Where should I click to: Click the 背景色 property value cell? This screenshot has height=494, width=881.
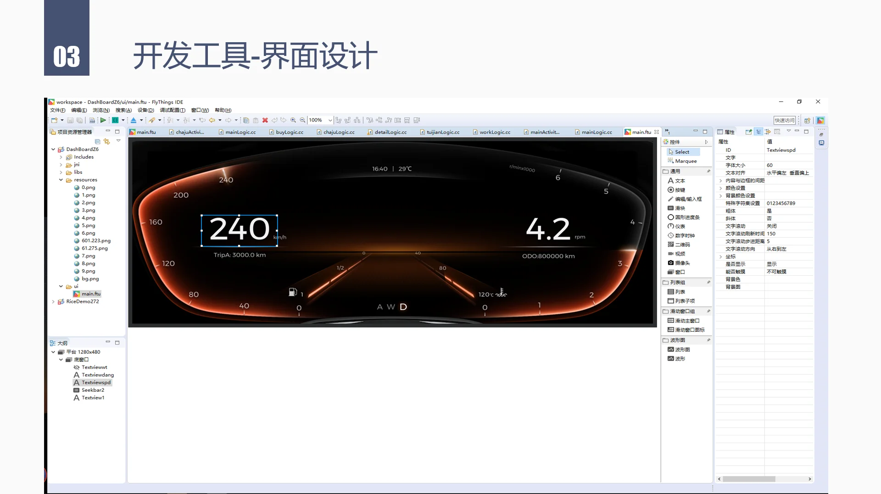pyautogui.click(x=789, y=279)
